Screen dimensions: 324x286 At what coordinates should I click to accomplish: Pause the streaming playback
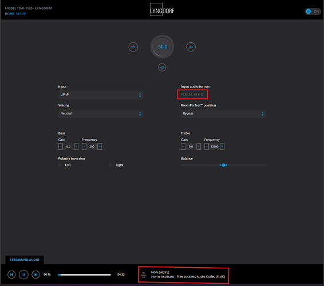tap(23, 275)
